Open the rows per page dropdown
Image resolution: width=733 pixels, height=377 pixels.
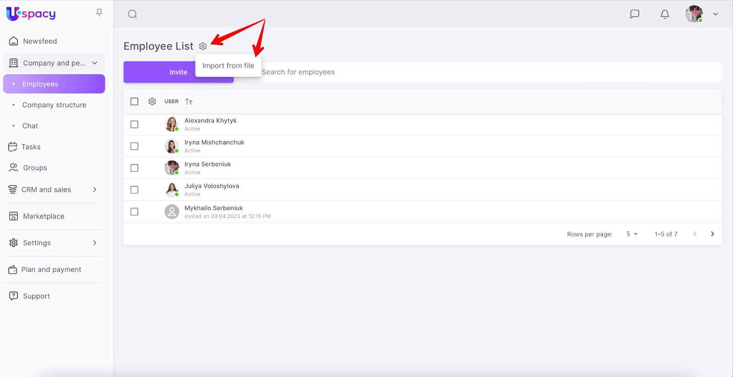click(632, 234)
